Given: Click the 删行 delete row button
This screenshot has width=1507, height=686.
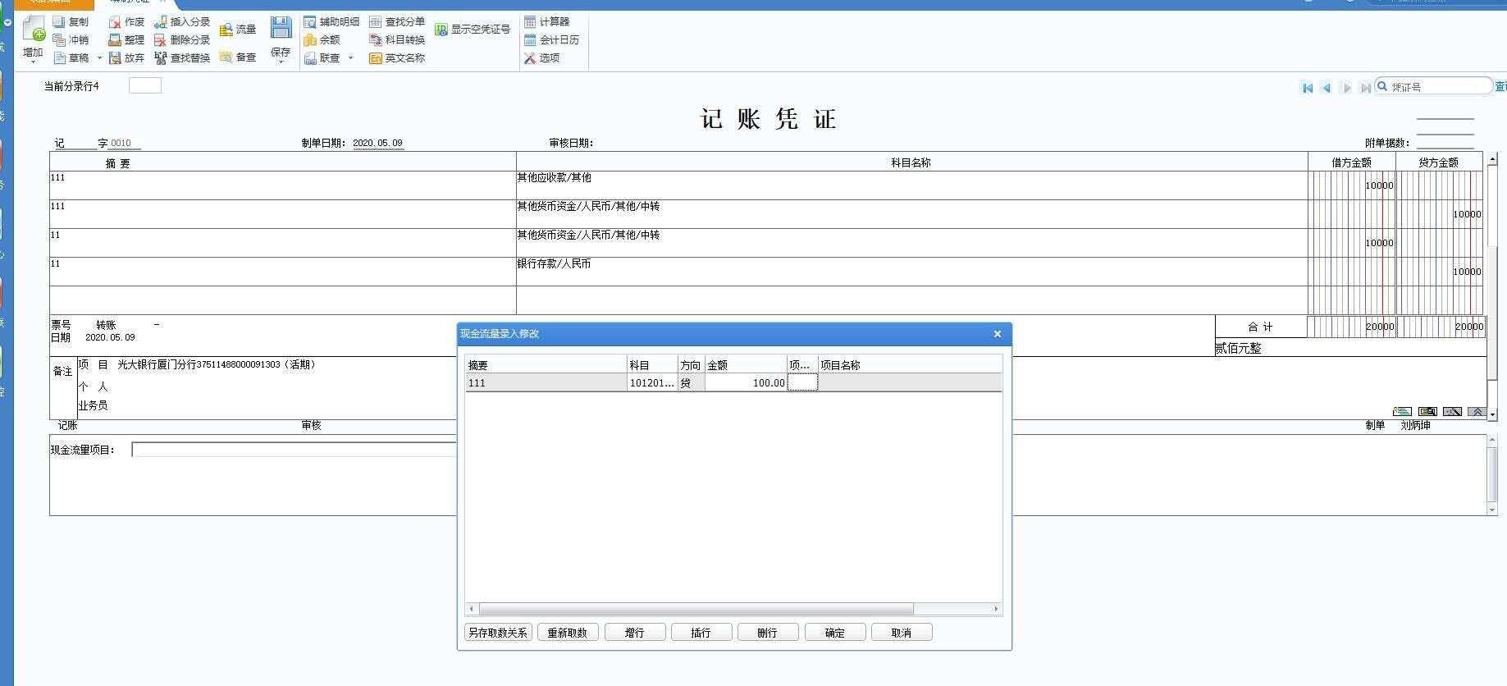Looking at the screenshot, I should tap(768, 633).
